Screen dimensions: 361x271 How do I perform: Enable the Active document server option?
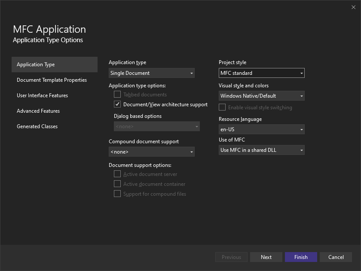click(x=117, y=174)
